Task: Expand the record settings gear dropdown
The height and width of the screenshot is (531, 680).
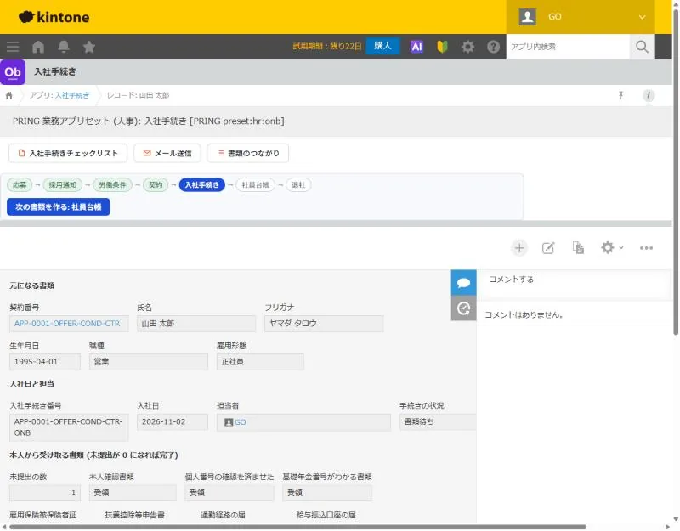Action: [x=612, y=247]
